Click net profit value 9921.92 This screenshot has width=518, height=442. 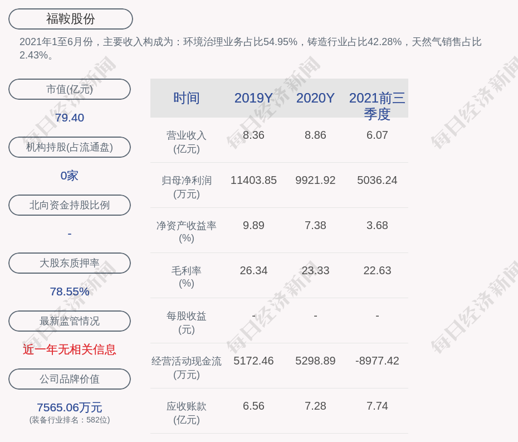tap(315, 180)
